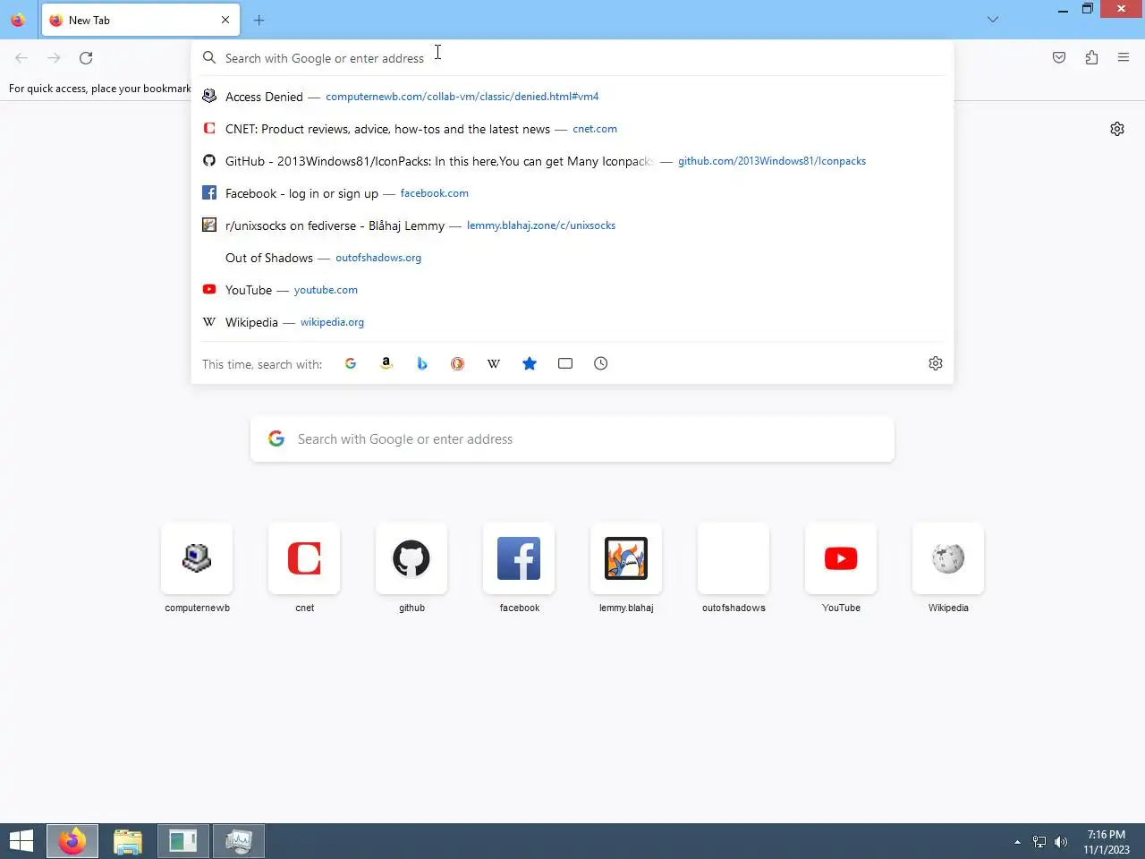
Task: Select r/unixsocks Blåhaj Lemmy suggestion
Action: [572, 225]
